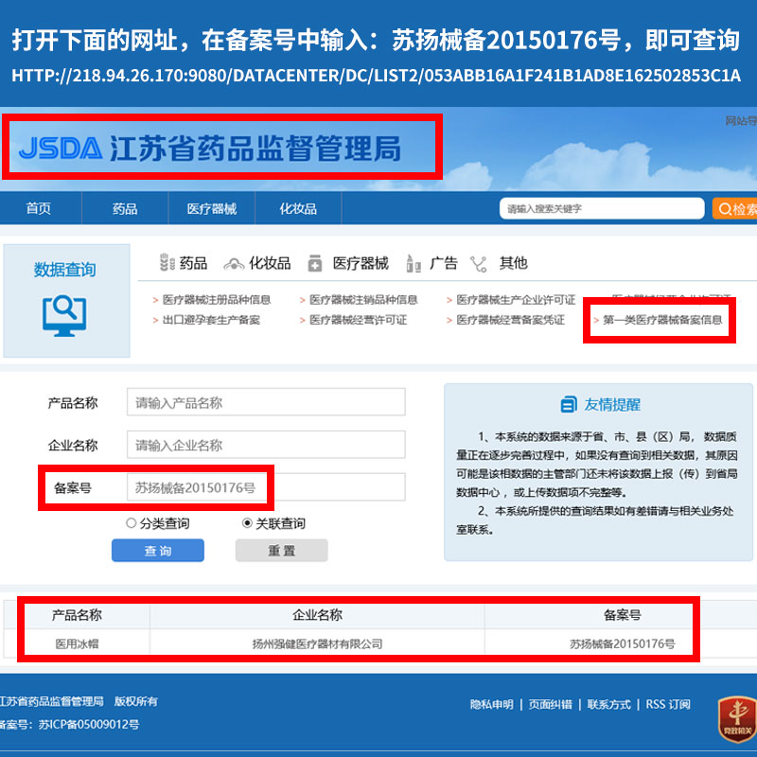The width and height of the screenshot is (757, 757).
Task: Click the 苏ICP备05009012号 footer text
Action: (x=89, y=724)
